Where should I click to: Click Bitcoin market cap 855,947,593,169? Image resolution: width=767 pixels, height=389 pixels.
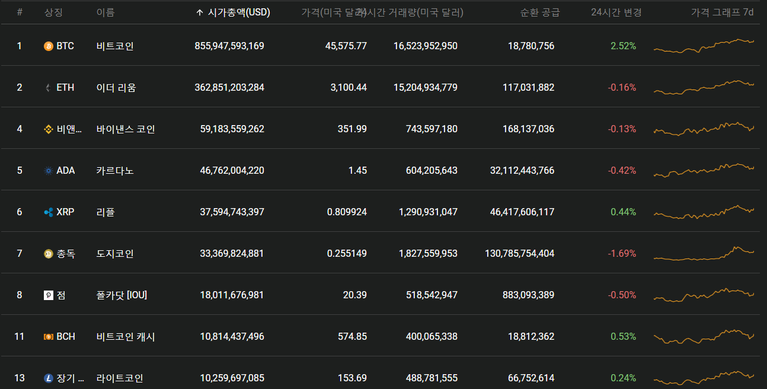[x=229, y=46]
